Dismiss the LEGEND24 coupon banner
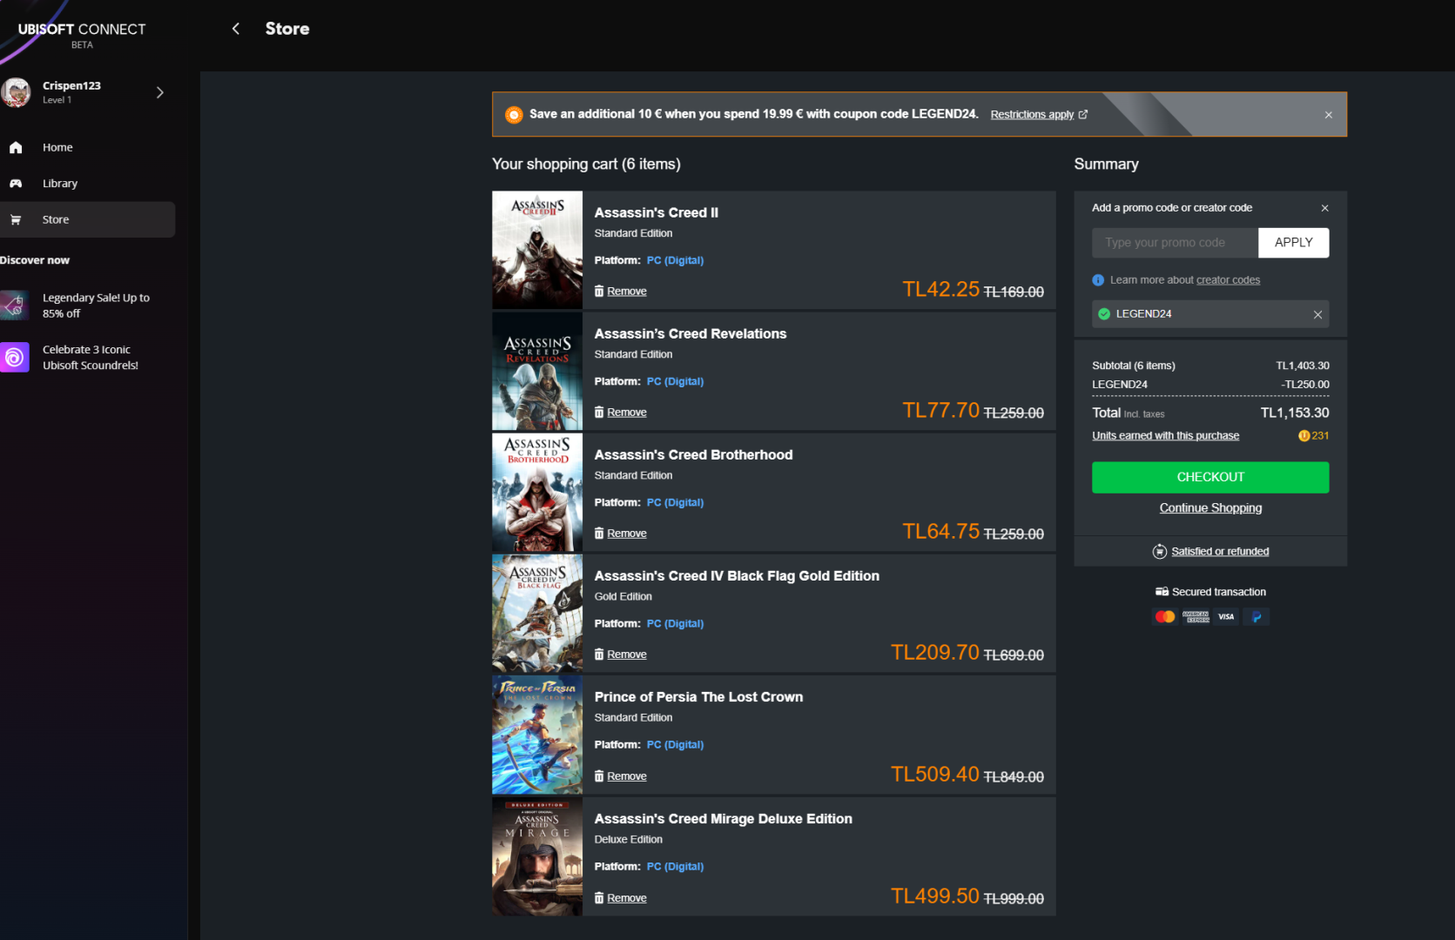The image size is (1455, 940). 1328,115
